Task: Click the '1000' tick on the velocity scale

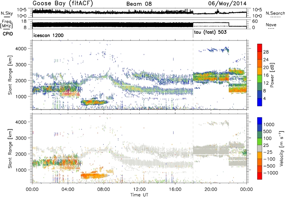Action: click(269, 124)
